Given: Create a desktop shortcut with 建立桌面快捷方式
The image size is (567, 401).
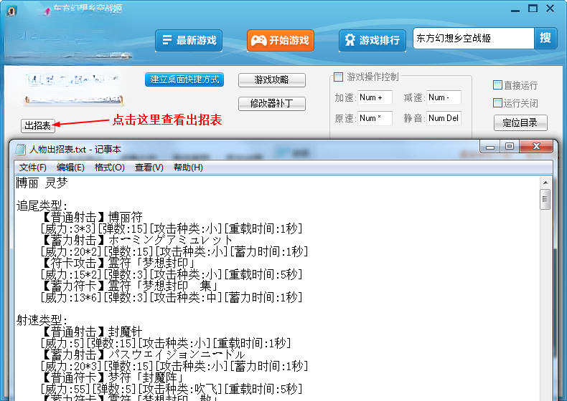Looking at the screenshot, I should [184, 79].
